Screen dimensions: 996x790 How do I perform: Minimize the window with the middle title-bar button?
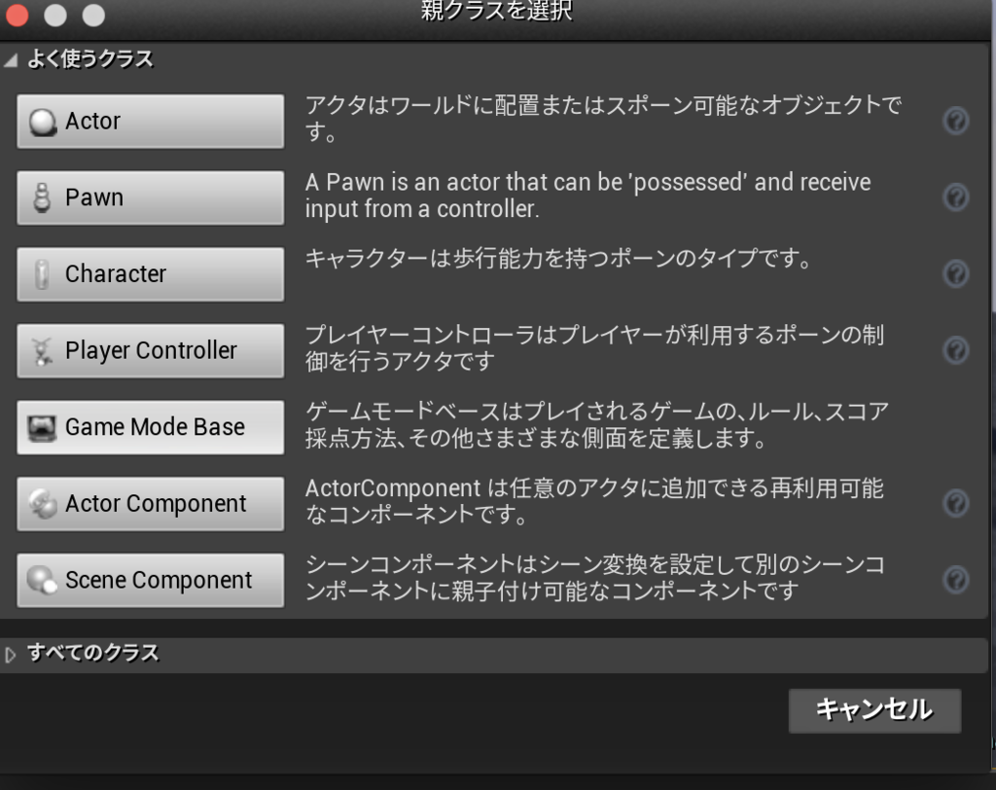click(55, 15)
